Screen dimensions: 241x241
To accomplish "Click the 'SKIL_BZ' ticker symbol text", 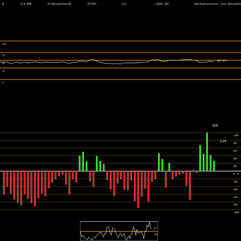I will point(162,4).
